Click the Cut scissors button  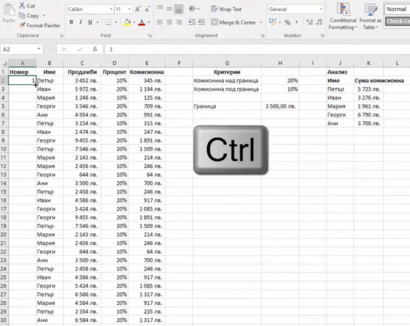[x=27, y=6]
